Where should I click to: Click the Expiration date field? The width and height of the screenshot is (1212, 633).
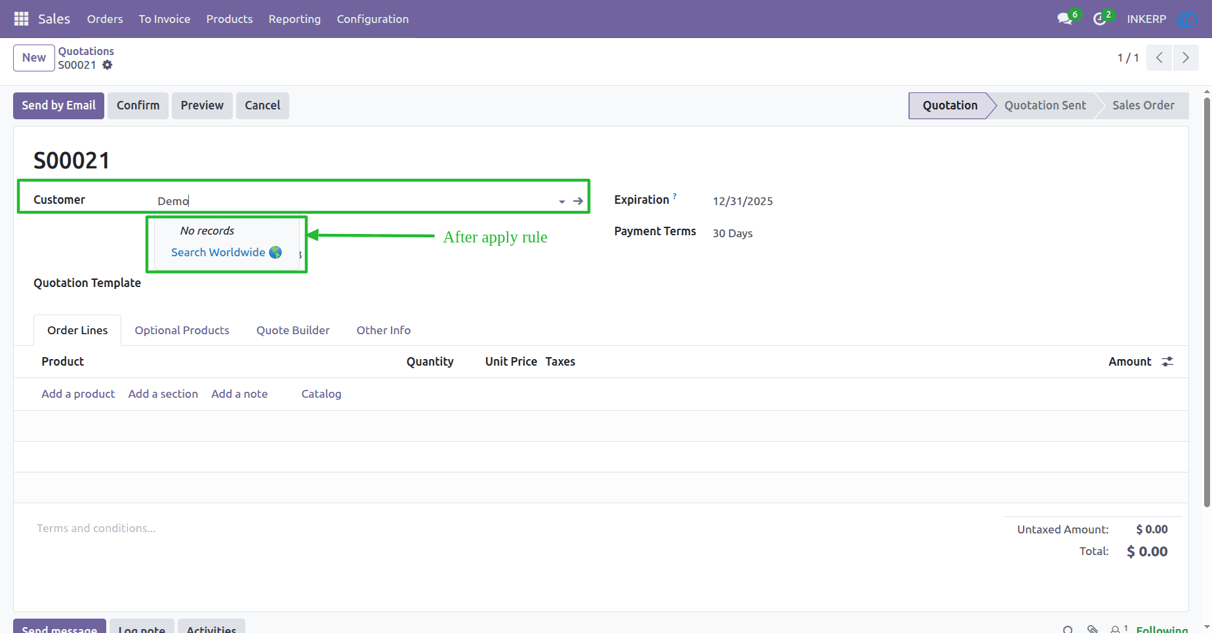pos(743,201)
